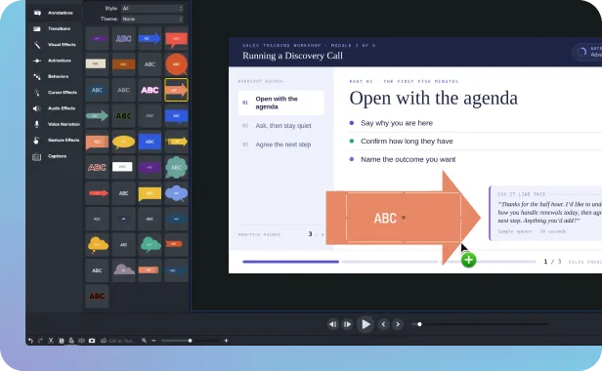
Task: Click the 'Running a Discovery Call' title
Action: click(x=292, y=56)
